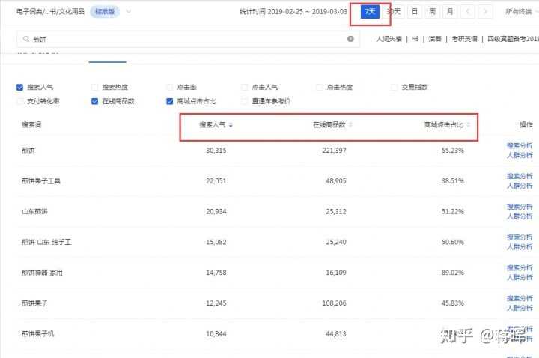Image resolution: width=539 pixels, height=358 pixels.
Task: Click the 人间失格 suggested keyword
Action: 391,39
